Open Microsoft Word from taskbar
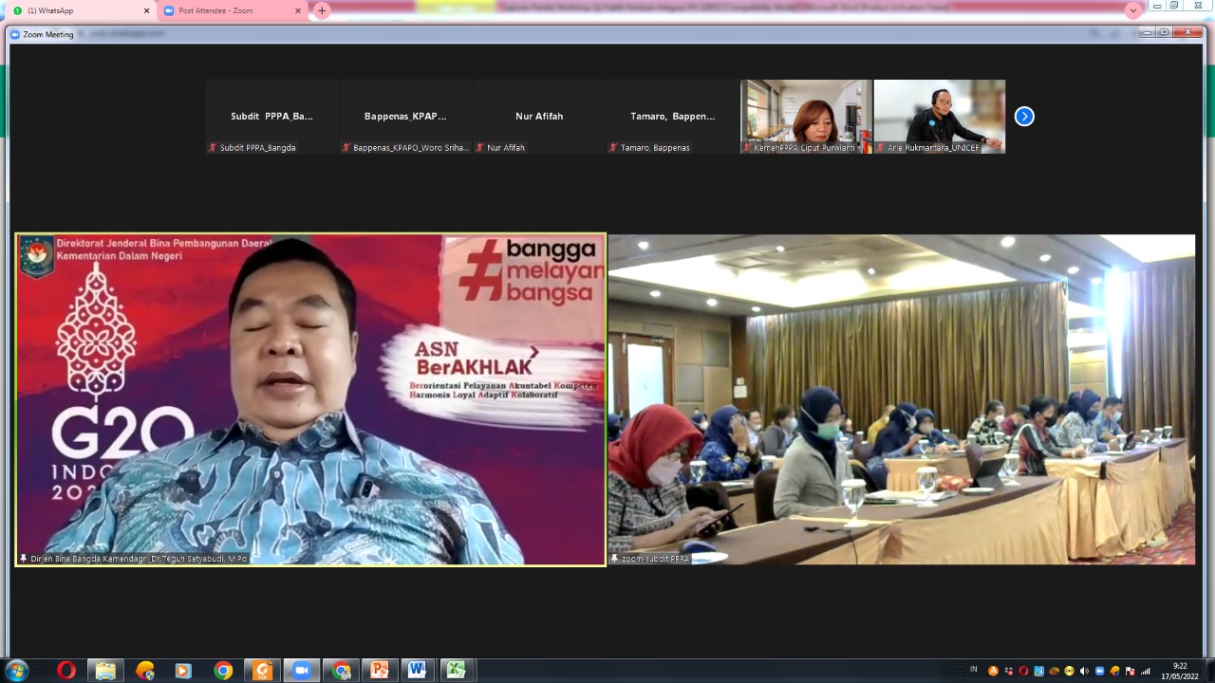 [417, 671]
